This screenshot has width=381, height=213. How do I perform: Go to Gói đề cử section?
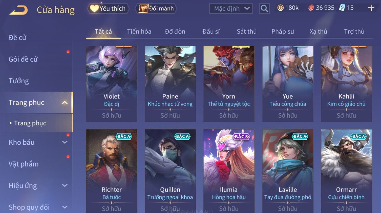coord(23,59)
